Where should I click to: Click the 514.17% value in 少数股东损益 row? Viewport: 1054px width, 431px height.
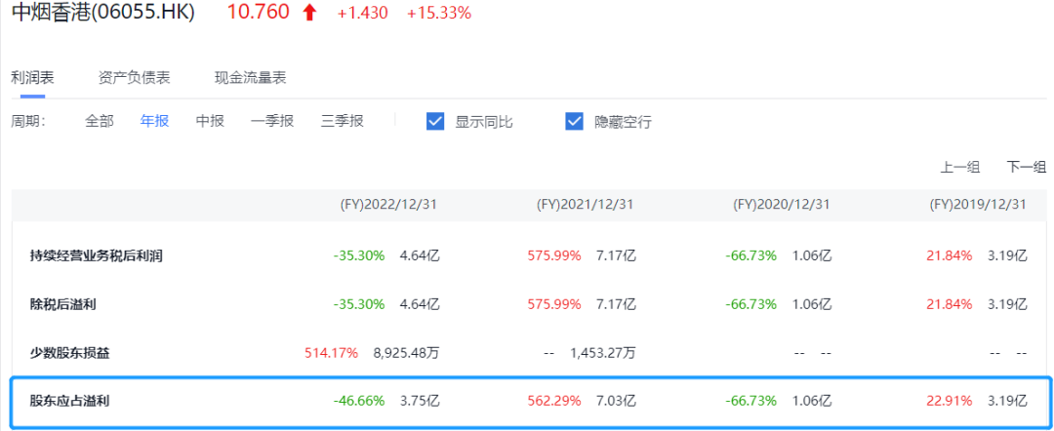(x=332, y=353)
